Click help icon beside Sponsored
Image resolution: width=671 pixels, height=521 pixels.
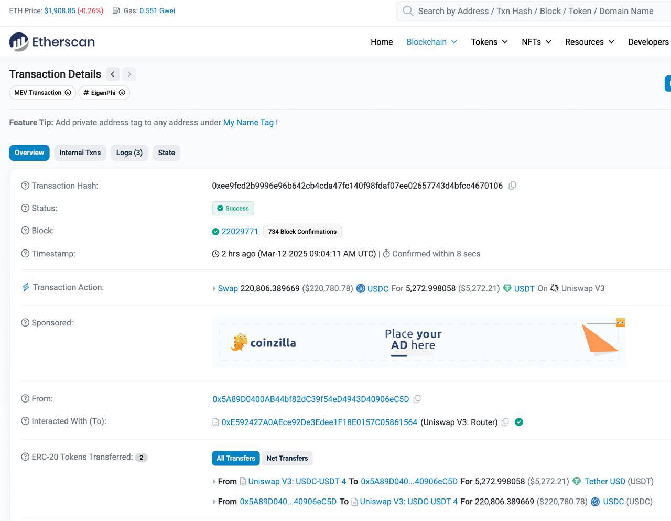25,323
